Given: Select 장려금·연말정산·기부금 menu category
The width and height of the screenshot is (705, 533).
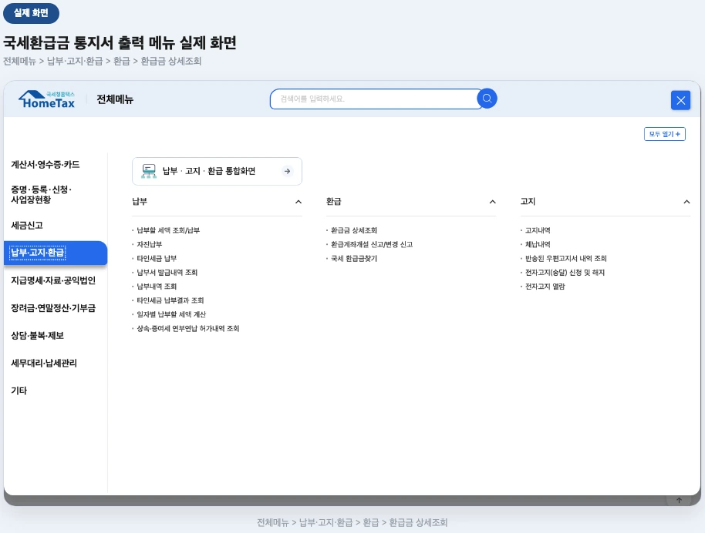Looking at the screenshot, I should tap(53, 308).
